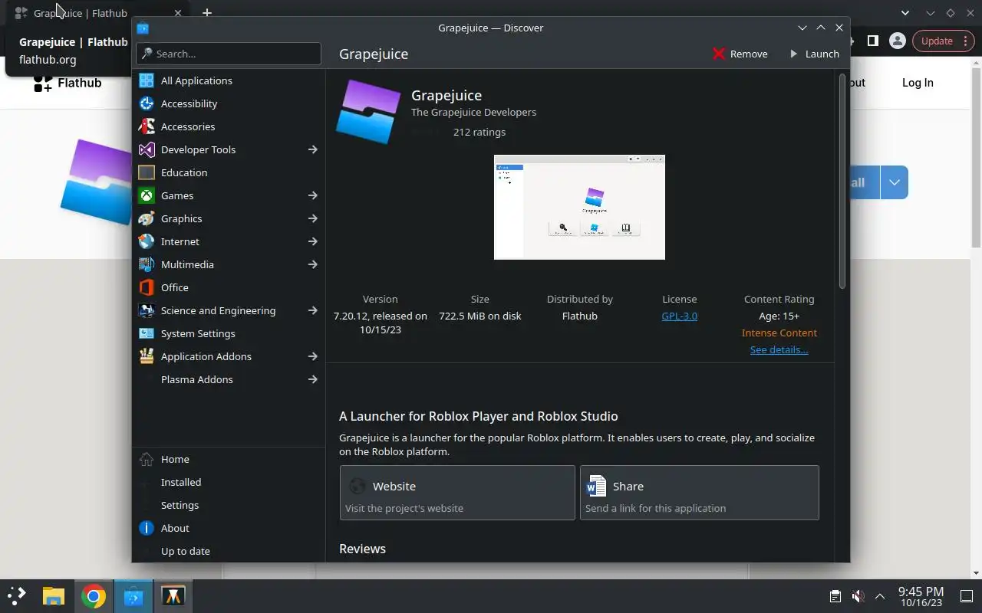Select the Accessibility category icon
The image size is (982, 613).
[x=147, y=103]
